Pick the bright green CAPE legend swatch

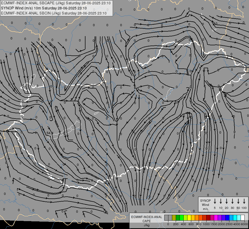pyautogui.click(x=182, y=218)
